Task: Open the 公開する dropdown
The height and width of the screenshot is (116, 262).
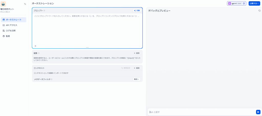Action: 254,4
